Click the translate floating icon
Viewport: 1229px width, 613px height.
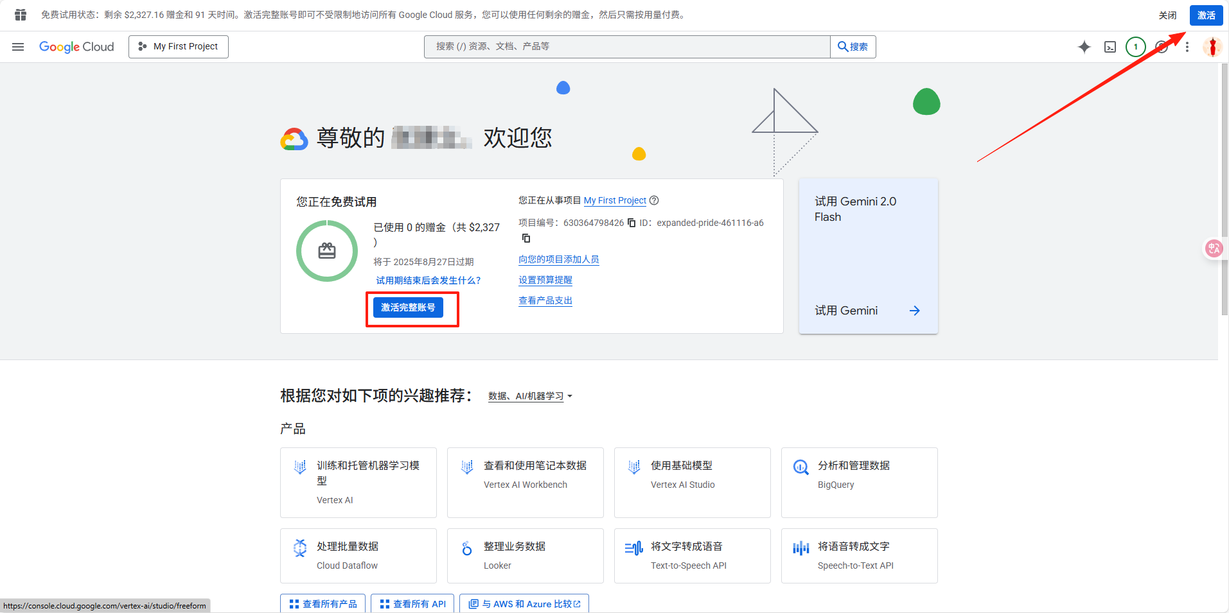click(x=1214, y=248)
